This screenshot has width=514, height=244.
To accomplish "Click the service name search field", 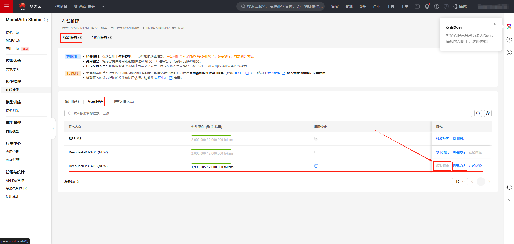I will click(268, 113).
